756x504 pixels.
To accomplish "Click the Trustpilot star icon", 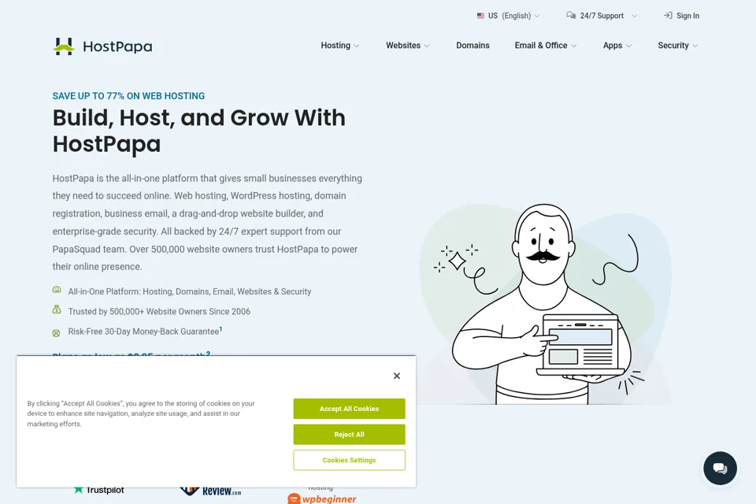I will click(78, 490).
